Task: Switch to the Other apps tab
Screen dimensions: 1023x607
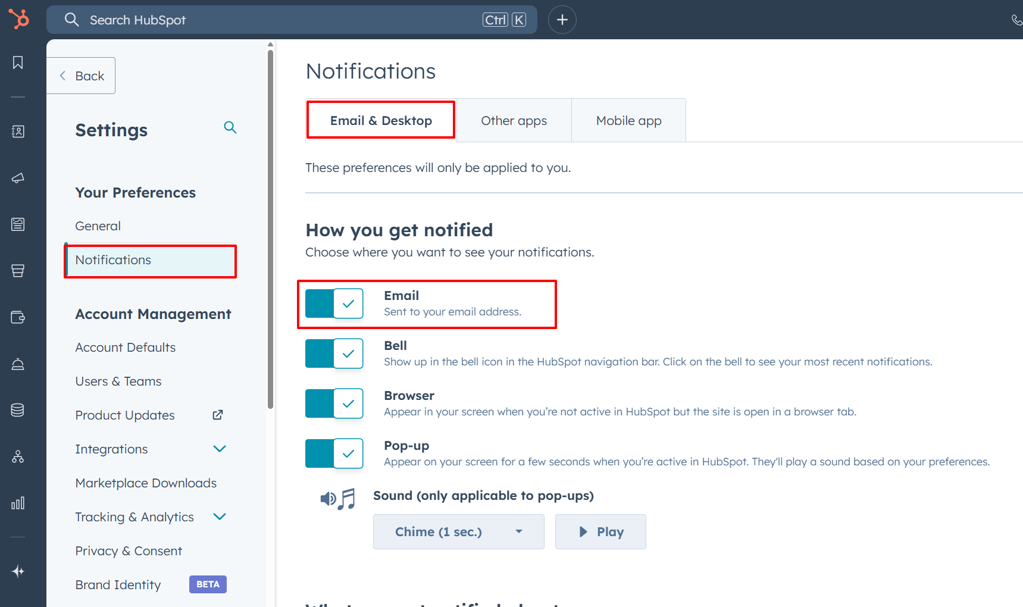Action: (514, 121)
